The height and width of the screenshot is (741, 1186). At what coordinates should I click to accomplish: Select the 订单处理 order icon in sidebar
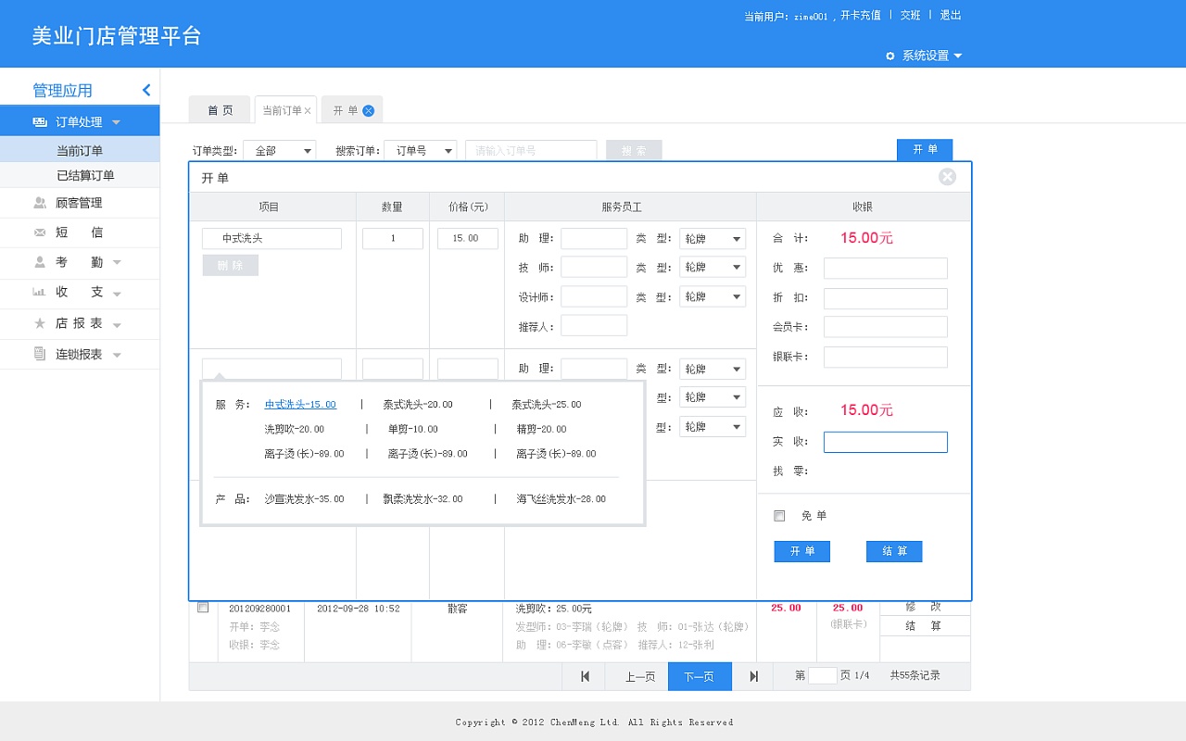[x=38, y=121]
